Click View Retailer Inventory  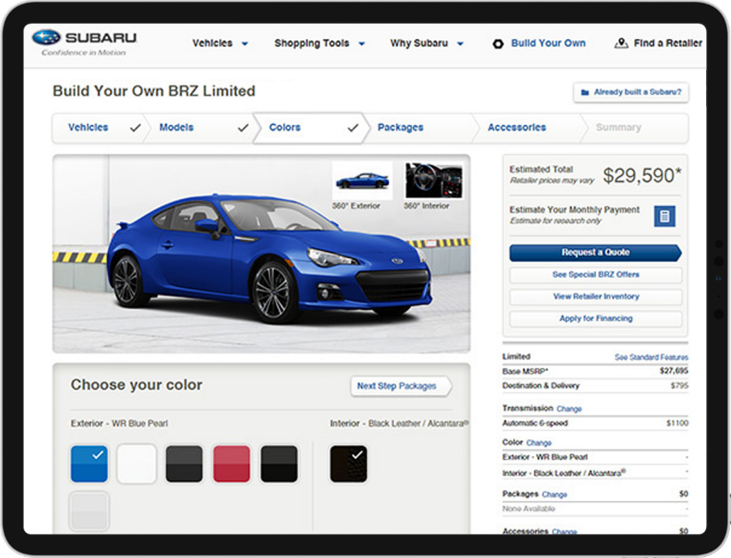(595, 297)
